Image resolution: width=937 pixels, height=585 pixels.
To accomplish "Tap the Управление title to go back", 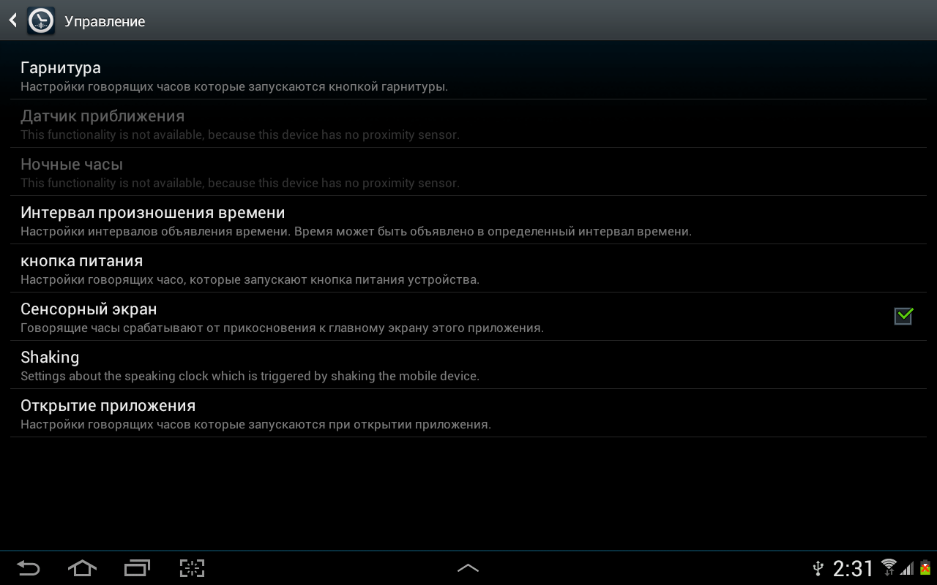I will click(105, 22).
